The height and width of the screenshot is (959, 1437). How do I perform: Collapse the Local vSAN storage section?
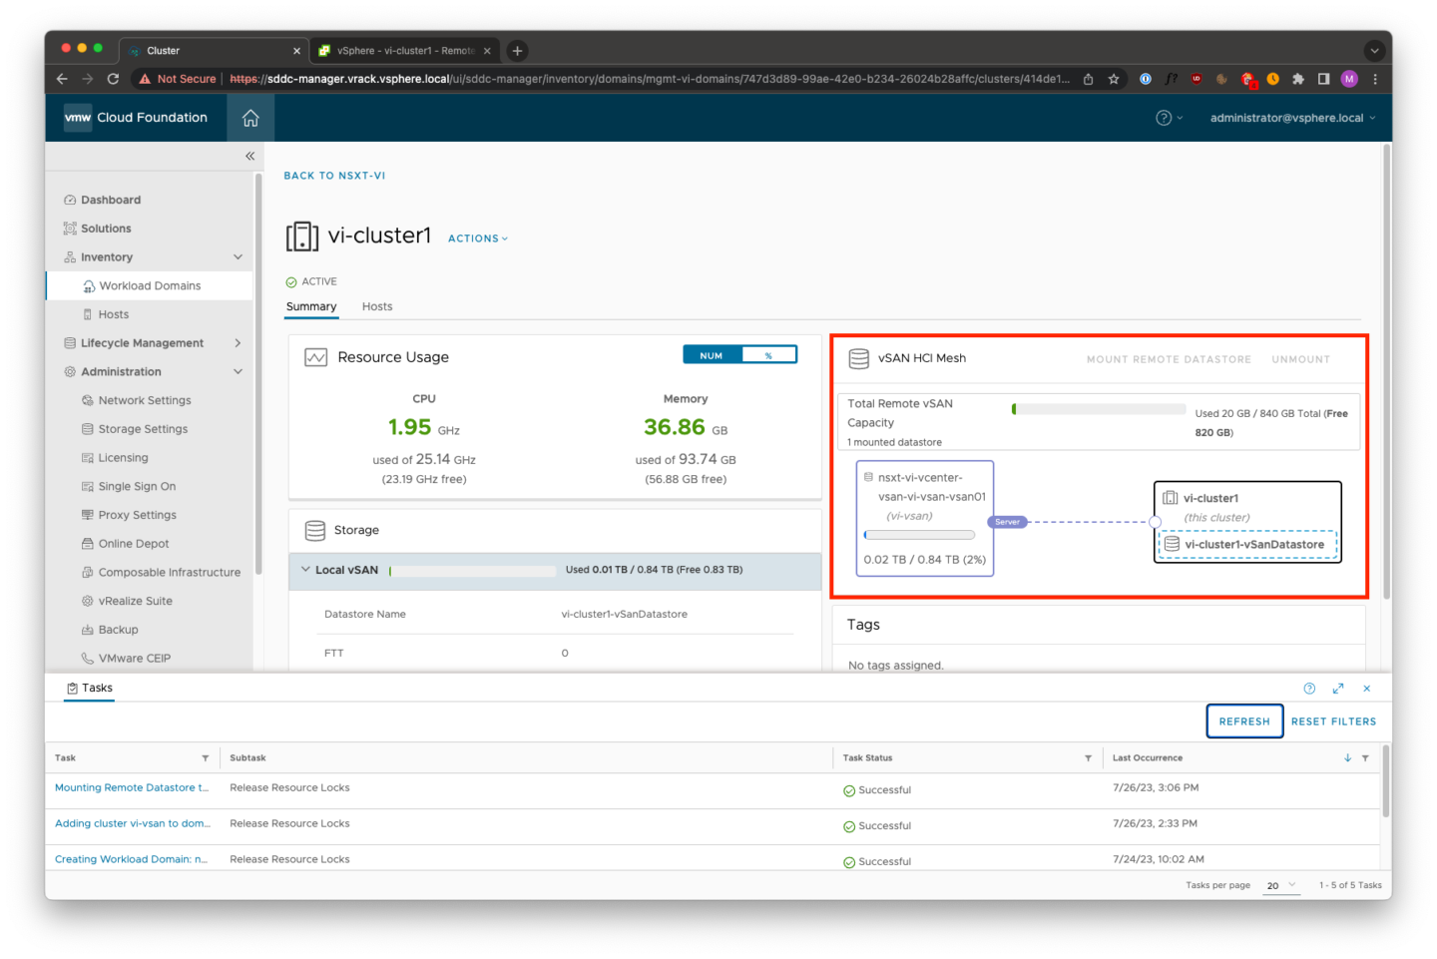click(305, 569)
